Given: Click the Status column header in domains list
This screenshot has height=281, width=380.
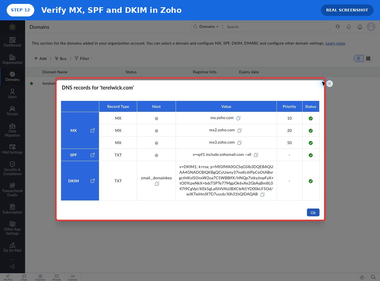Looking at the screenshot, I should click(131, 72).
